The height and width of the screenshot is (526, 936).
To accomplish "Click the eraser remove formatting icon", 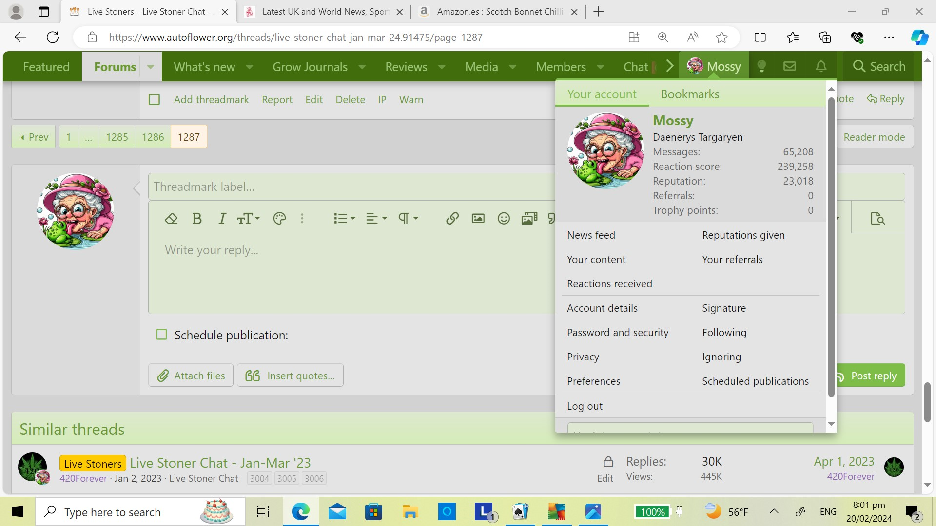I will pos(171,219).
